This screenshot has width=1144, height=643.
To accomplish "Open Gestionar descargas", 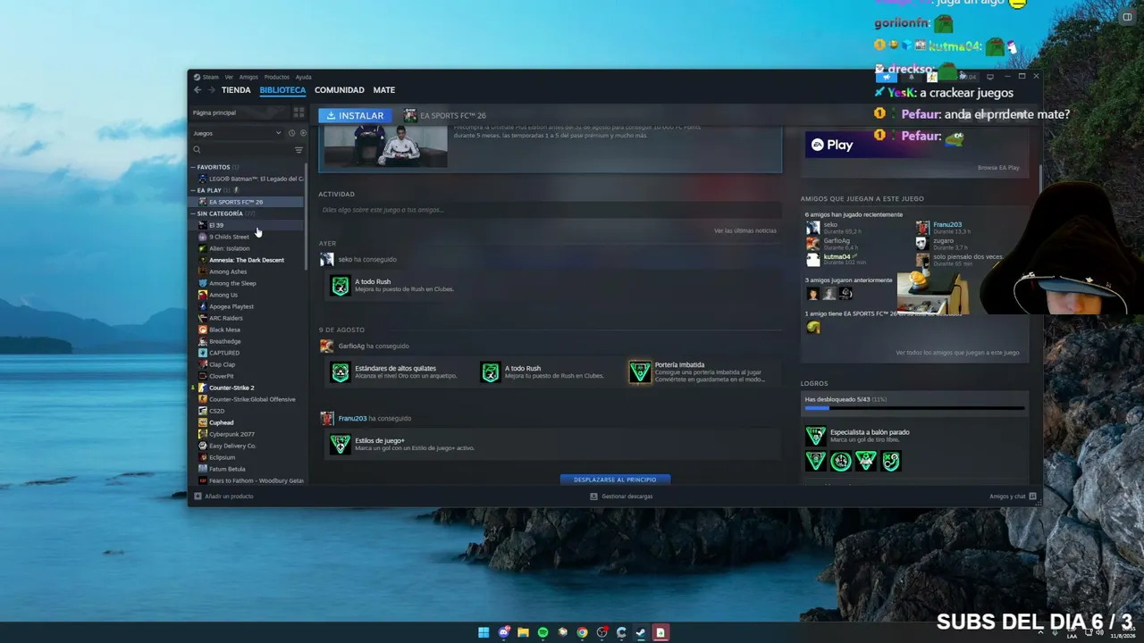I will [621, 497].
